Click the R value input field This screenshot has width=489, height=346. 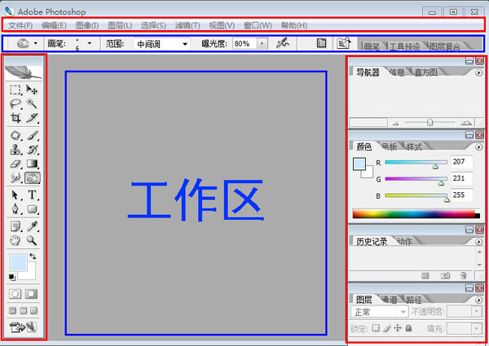point(461,163)
